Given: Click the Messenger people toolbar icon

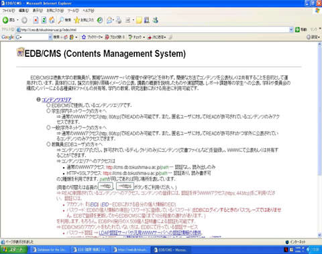Looking at the screenshot, I should coord(156,20).
